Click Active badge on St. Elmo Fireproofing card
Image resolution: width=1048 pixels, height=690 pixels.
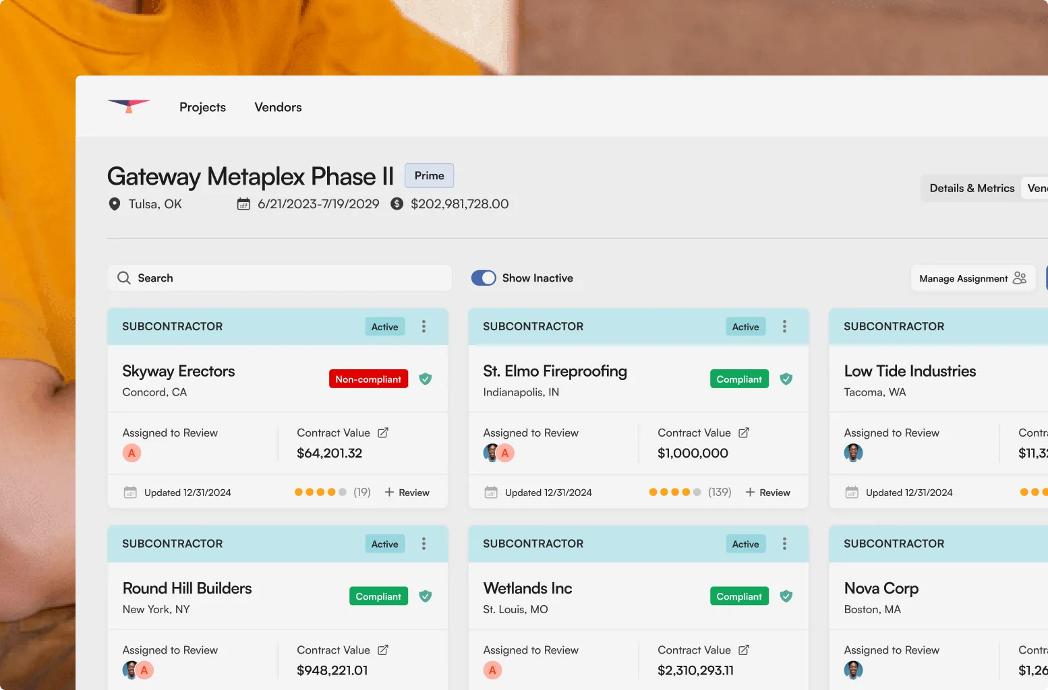[746, 327]
